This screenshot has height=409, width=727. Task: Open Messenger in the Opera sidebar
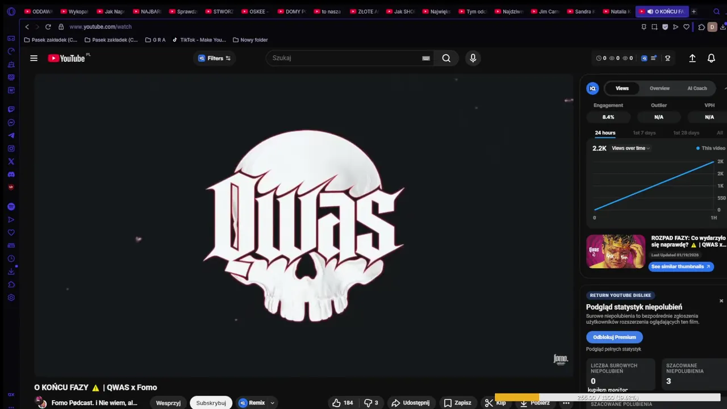pos(11,123)
